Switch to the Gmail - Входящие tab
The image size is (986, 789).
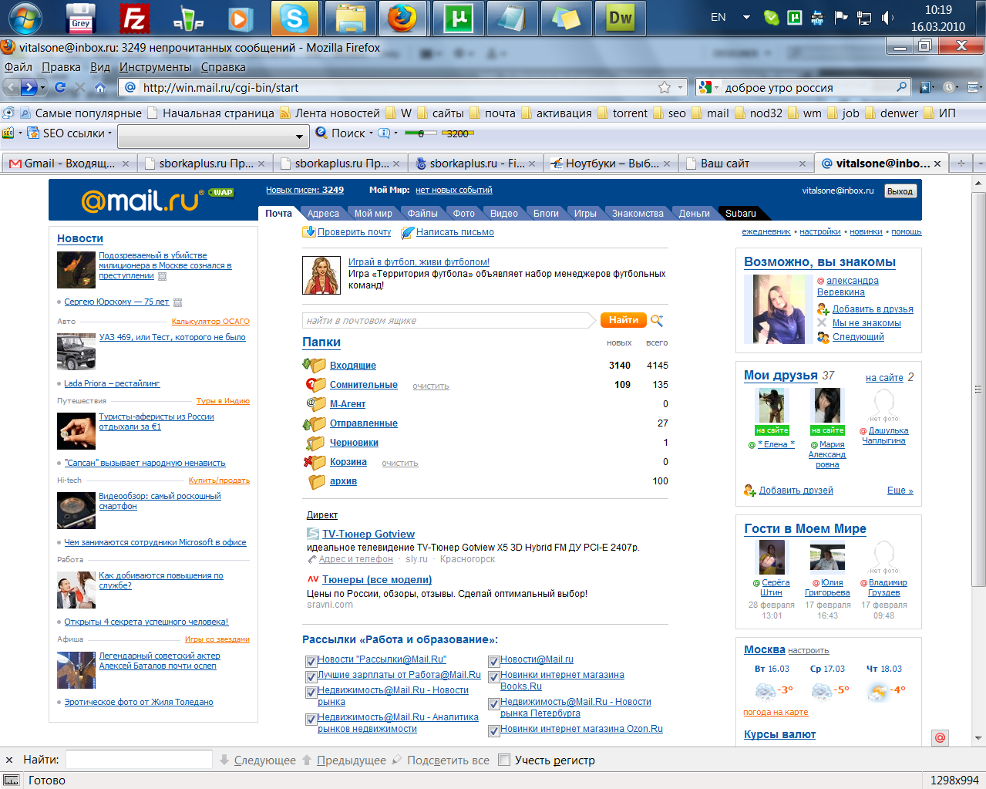(69, 164)
